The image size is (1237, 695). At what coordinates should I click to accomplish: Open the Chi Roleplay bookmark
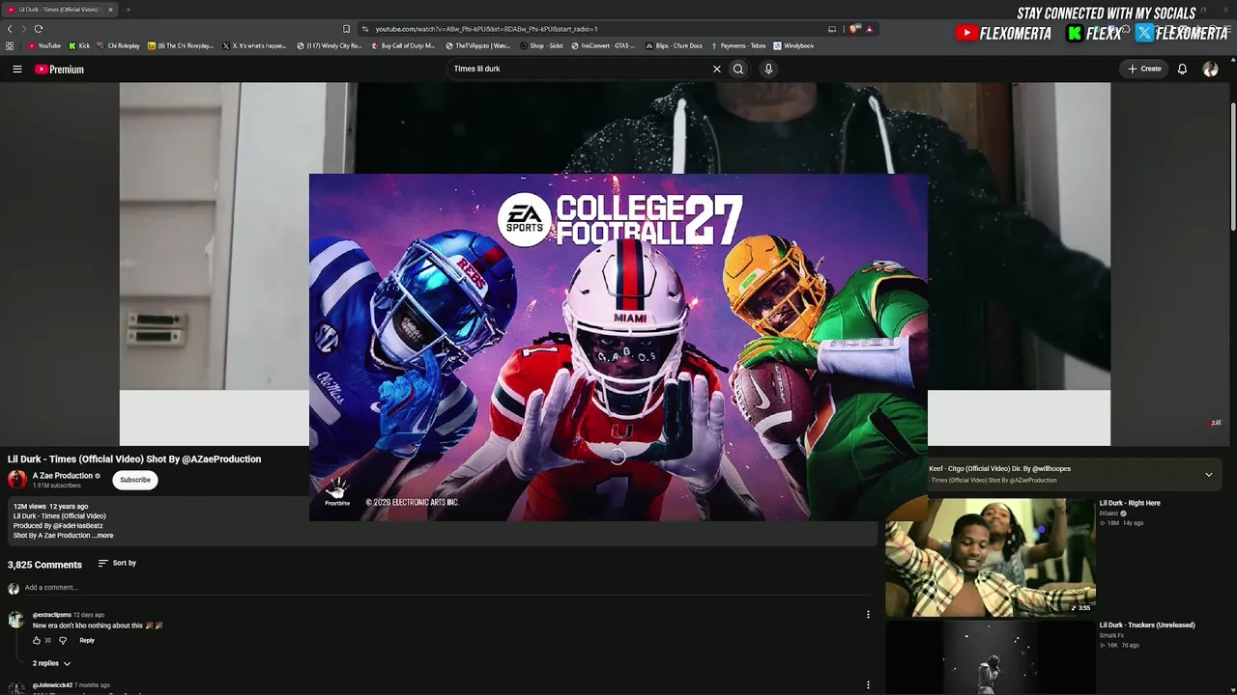119,45
